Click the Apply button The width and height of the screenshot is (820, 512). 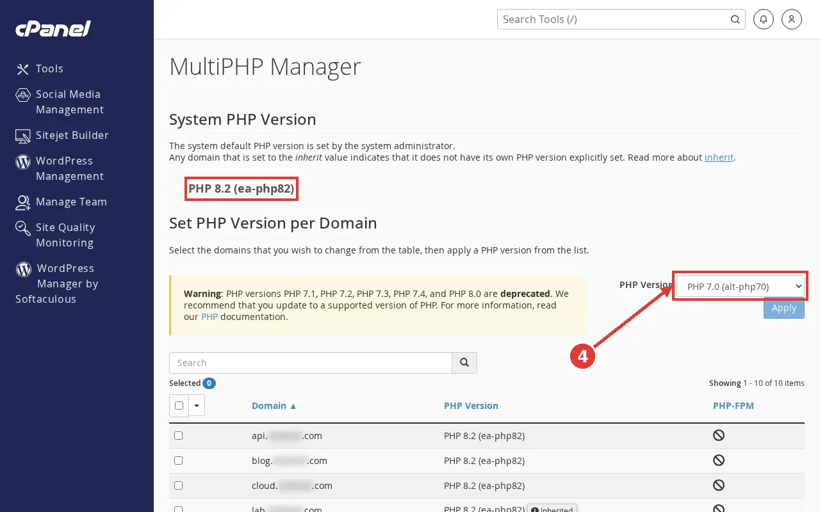784,308
